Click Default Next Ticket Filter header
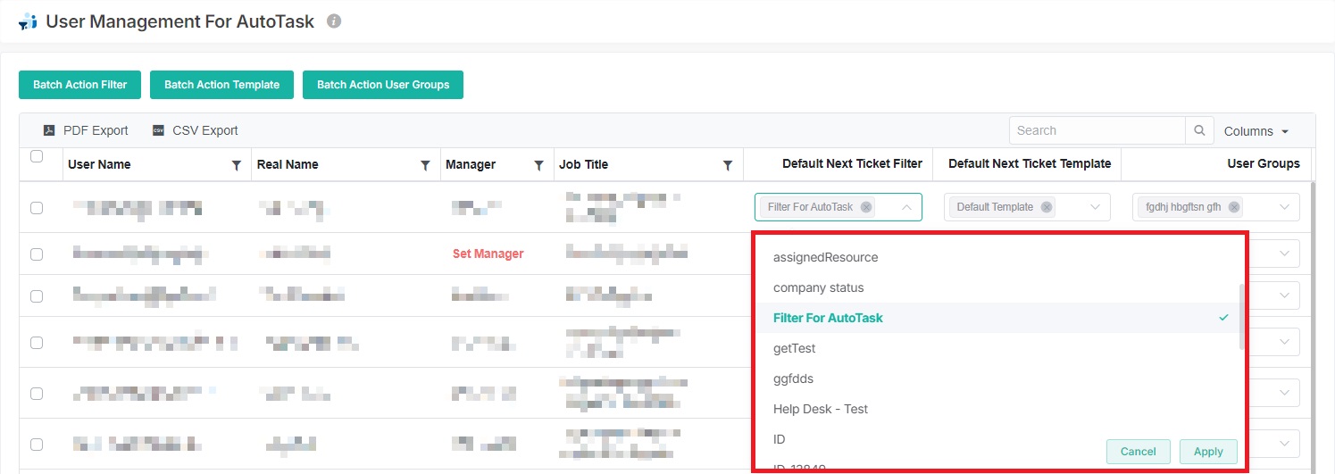Viewport: 1335px width, 474px height. click(x=852, y=163)
